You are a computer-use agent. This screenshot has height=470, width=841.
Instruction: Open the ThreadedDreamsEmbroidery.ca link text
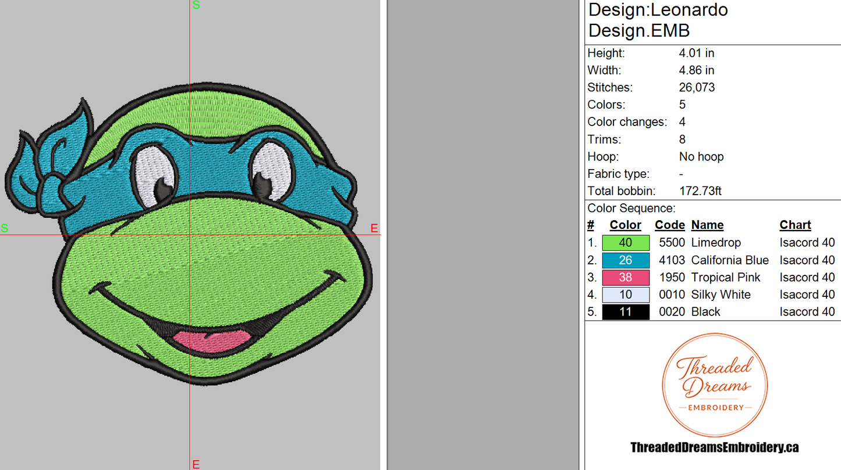point(715,447)
